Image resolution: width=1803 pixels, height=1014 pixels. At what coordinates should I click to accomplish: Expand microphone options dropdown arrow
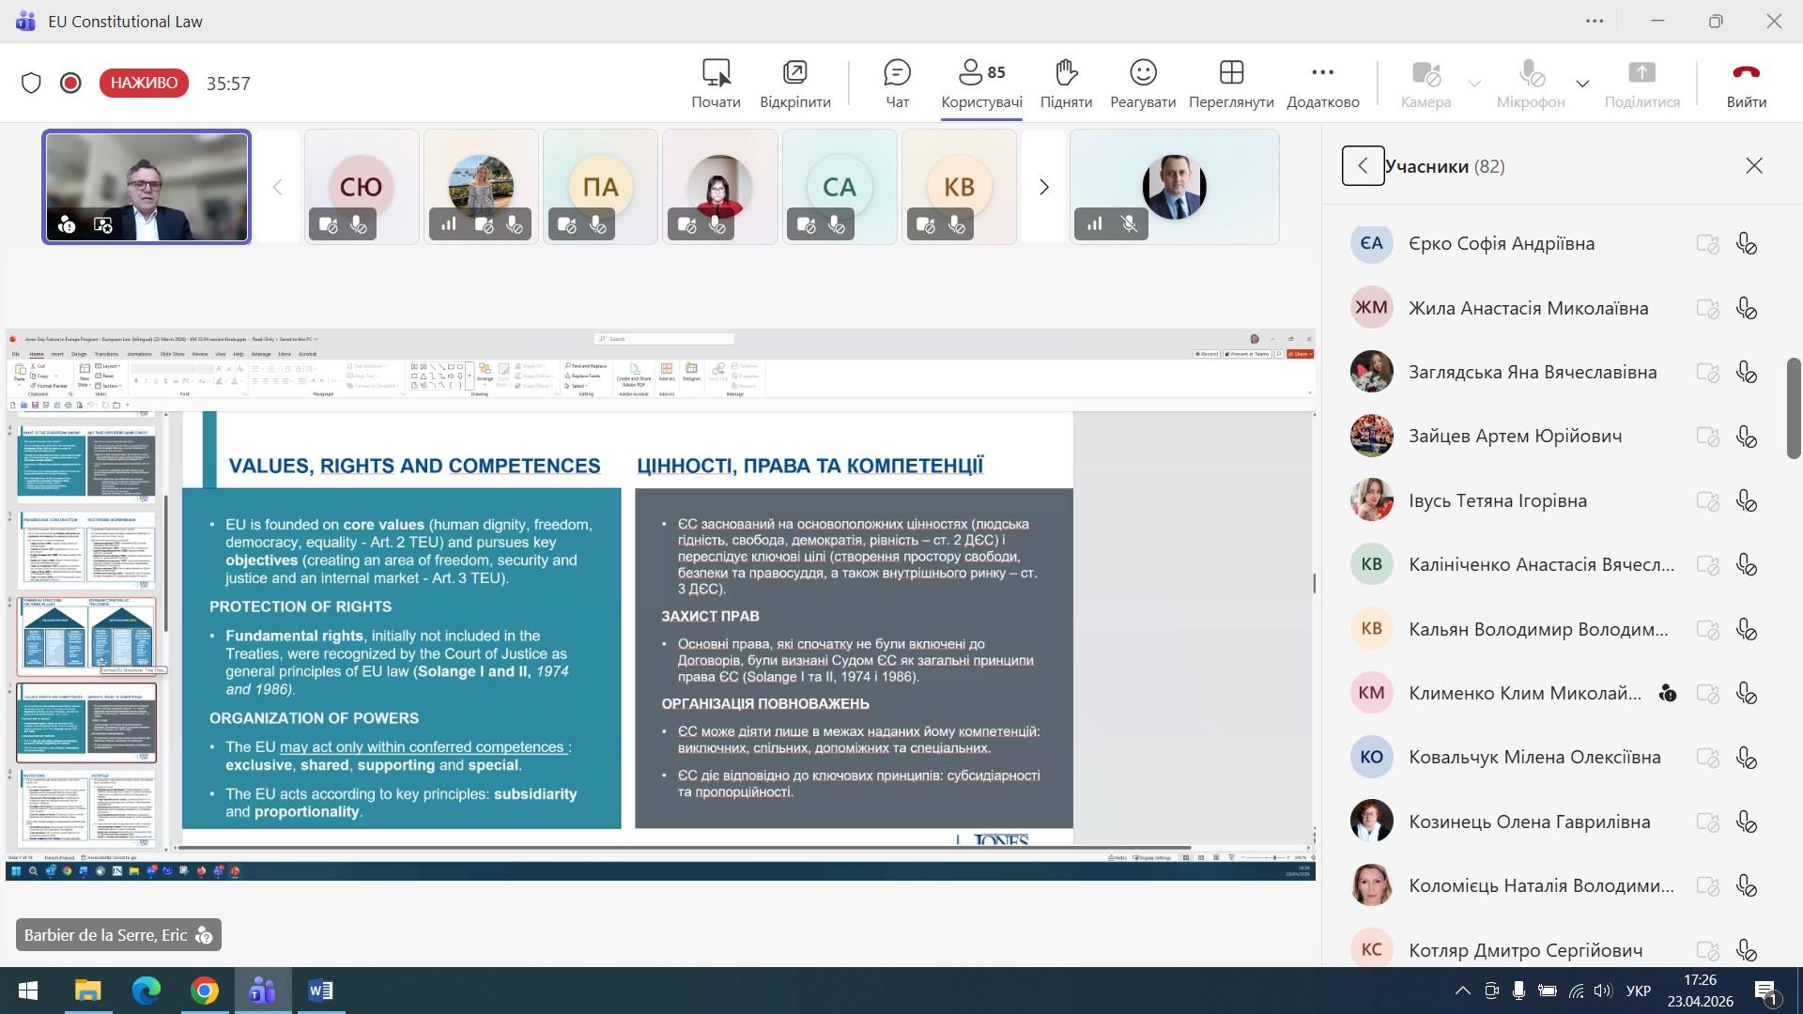(1582, 84)
